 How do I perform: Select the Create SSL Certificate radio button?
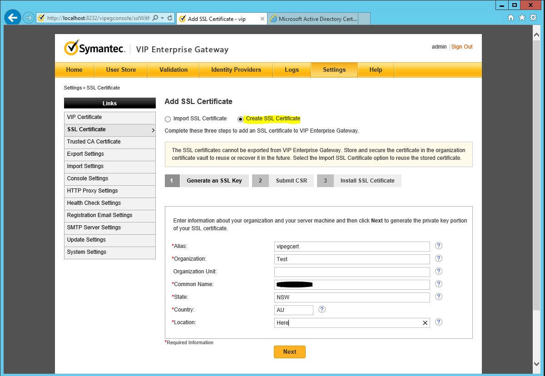coord(241,119)
